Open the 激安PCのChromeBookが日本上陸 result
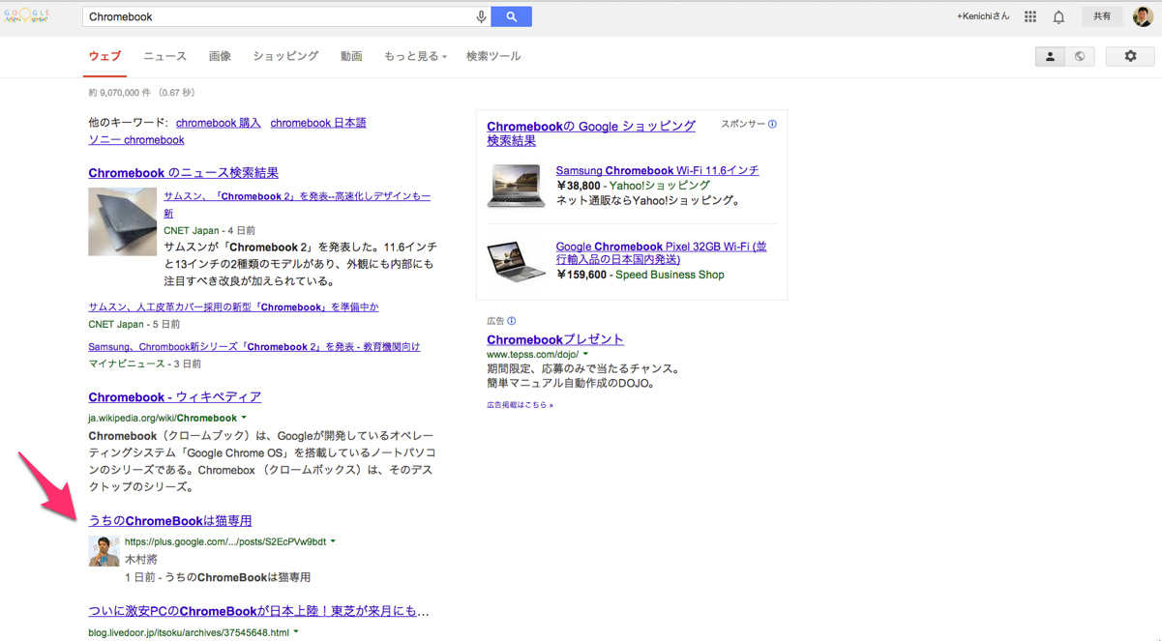The width and height of the screenshot is (1162, 641). [x=258, y=611]
